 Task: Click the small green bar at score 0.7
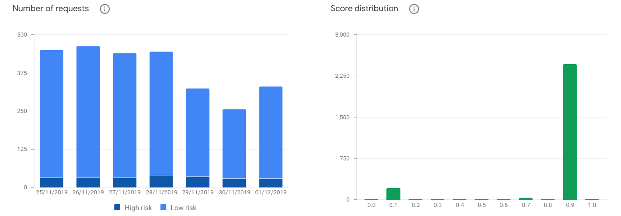pyautogui.click(x=526, y=198)
